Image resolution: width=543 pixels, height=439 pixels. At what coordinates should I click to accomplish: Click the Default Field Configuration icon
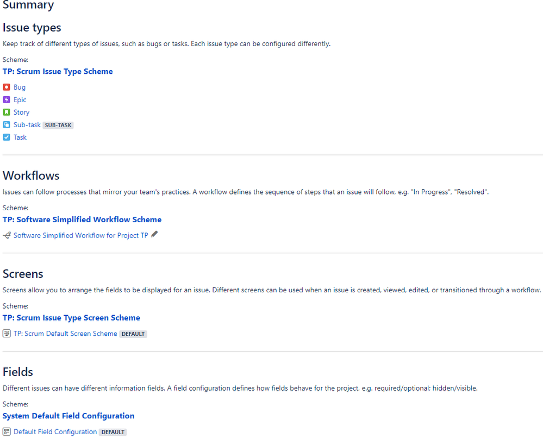point(6,432)
